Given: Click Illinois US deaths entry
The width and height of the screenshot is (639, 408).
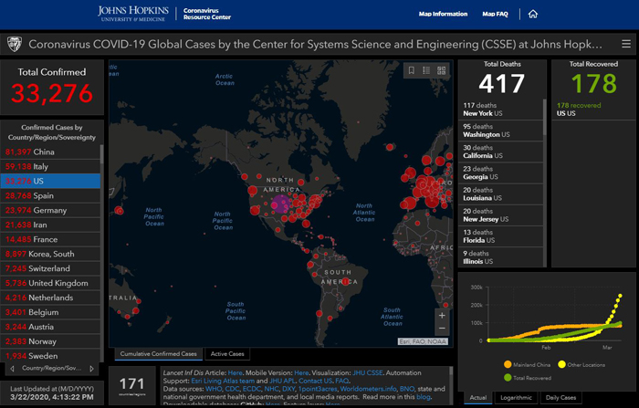Looking at the screenshot, I should coord(501,257).
